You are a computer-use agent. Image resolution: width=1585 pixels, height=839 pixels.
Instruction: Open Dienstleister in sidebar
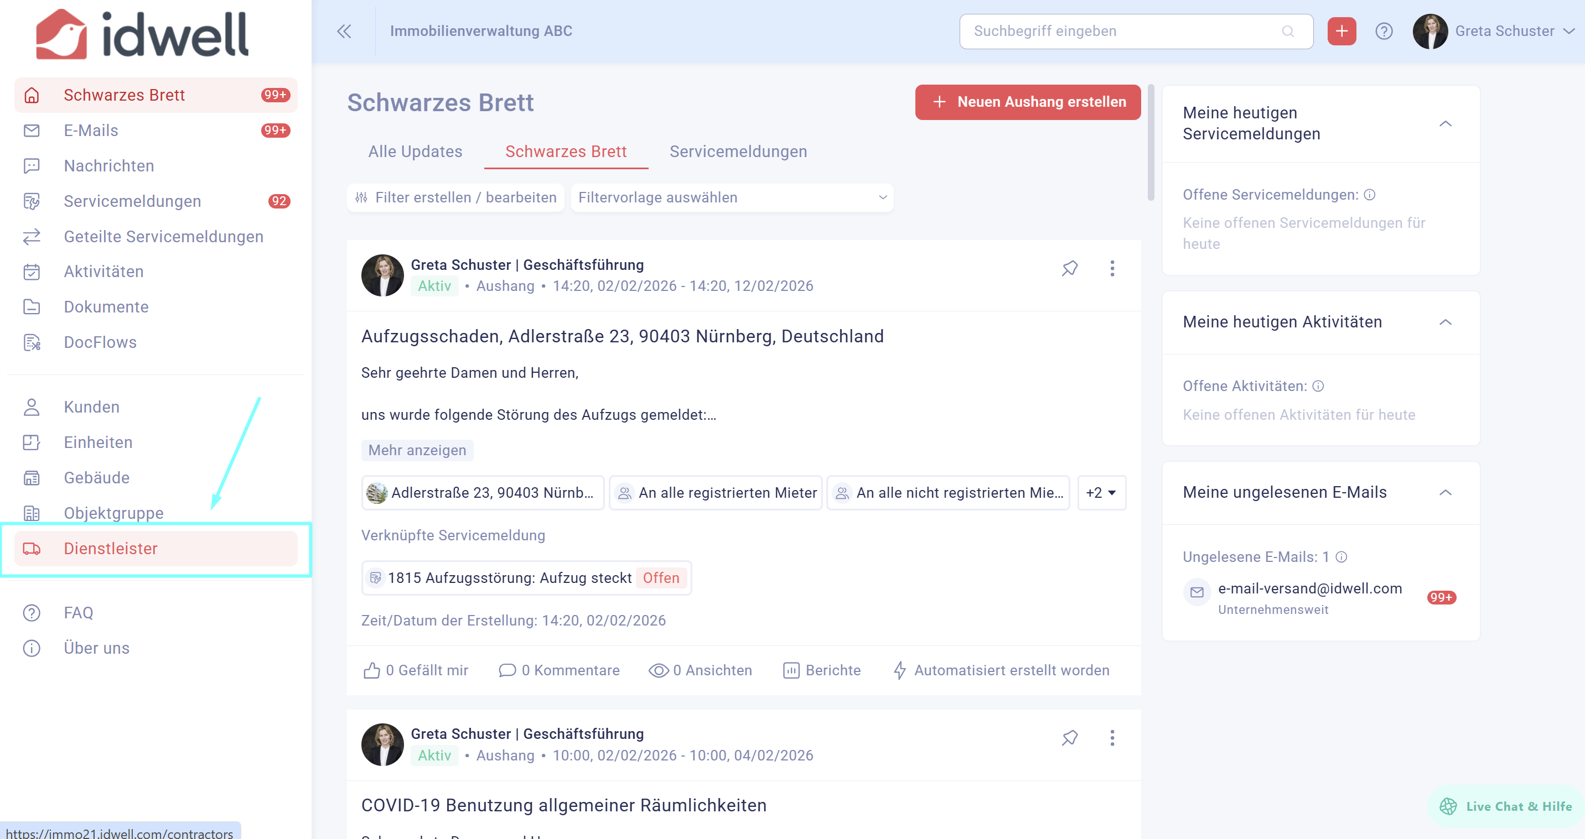(111, 548)
